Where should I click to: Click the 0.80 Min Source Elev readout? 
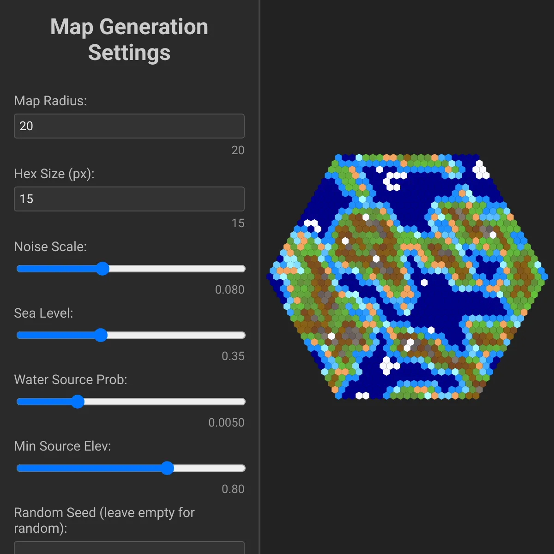click(233, 489)
